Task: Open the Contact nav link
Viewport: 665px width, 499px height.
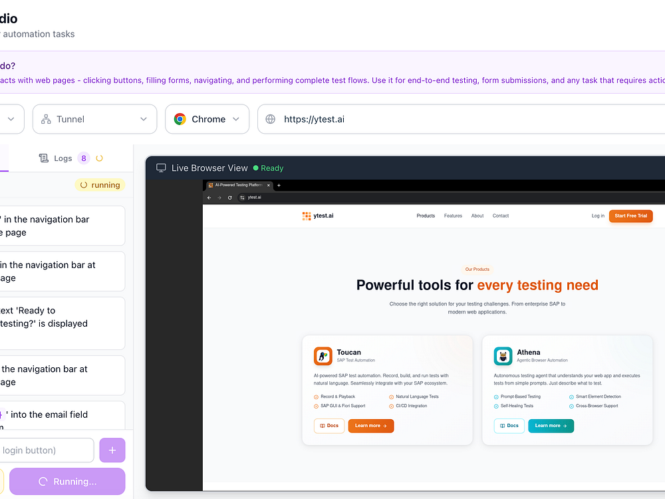Action: pyautogui.click(x=501, y=216)
